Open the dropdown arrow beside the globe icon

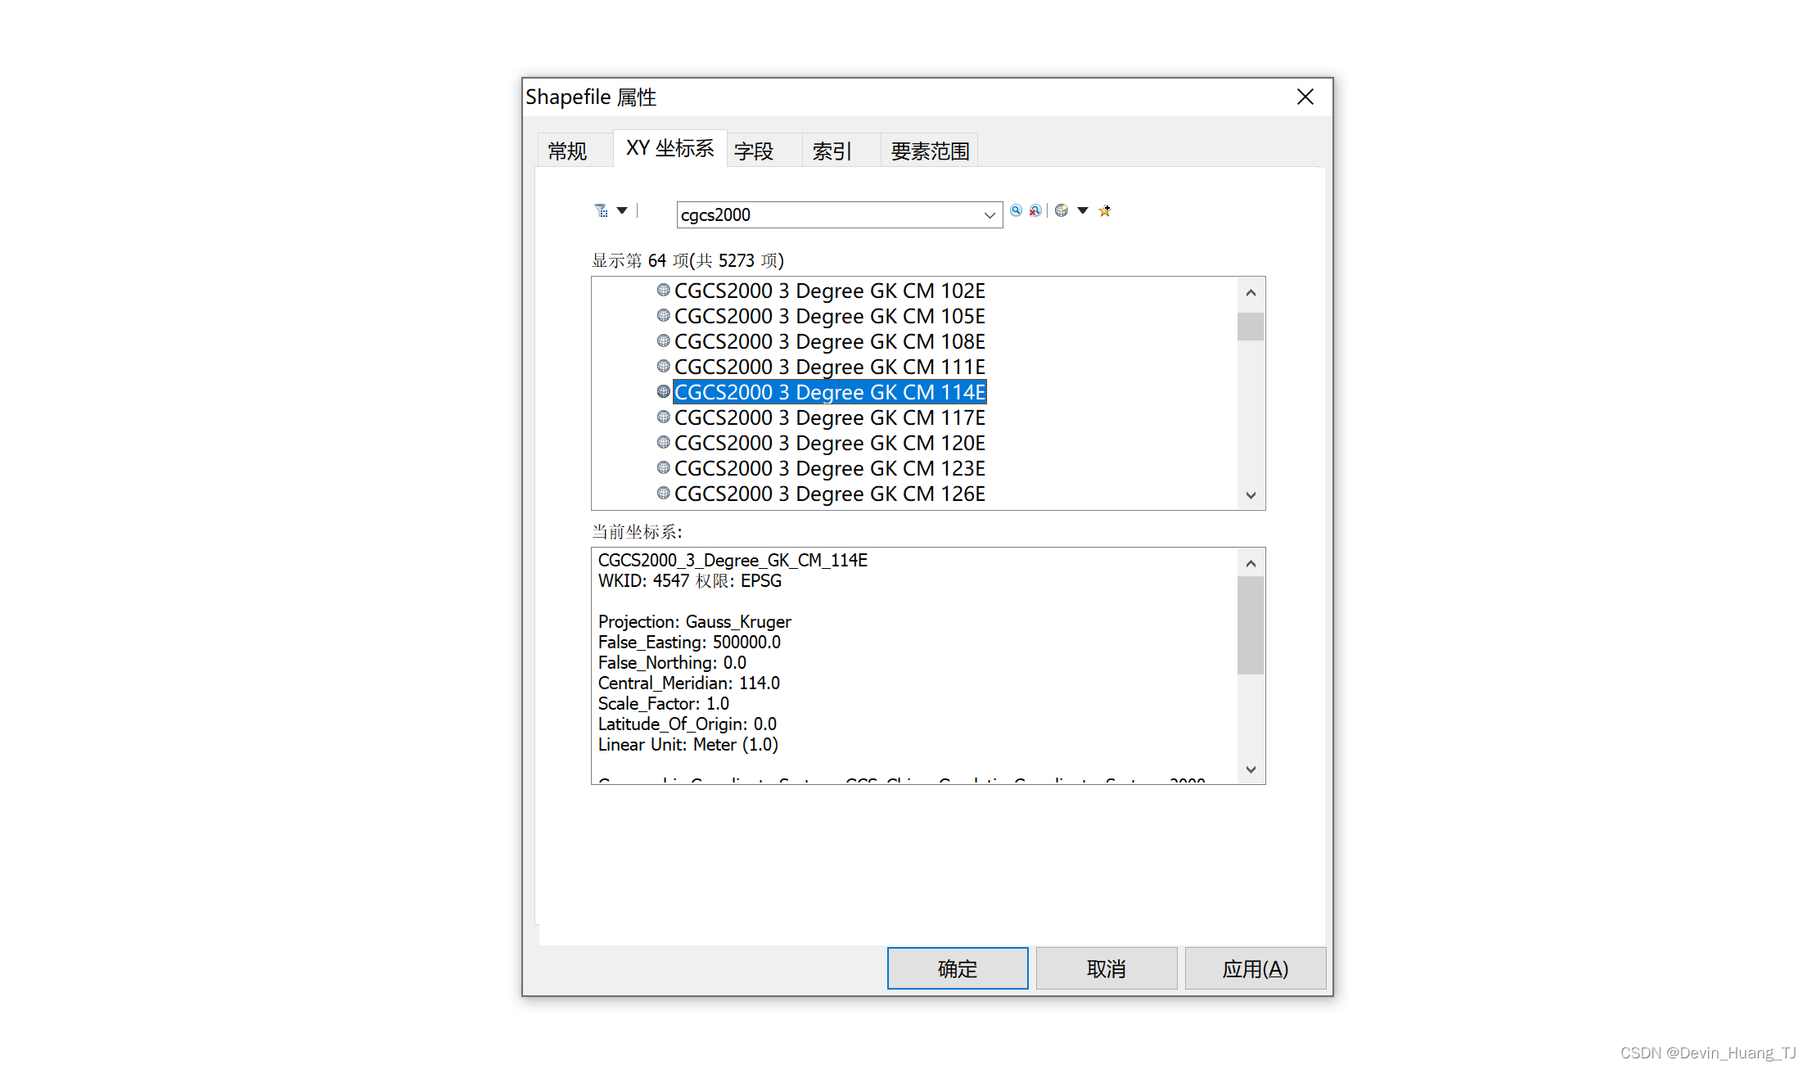coord(1083,210)
